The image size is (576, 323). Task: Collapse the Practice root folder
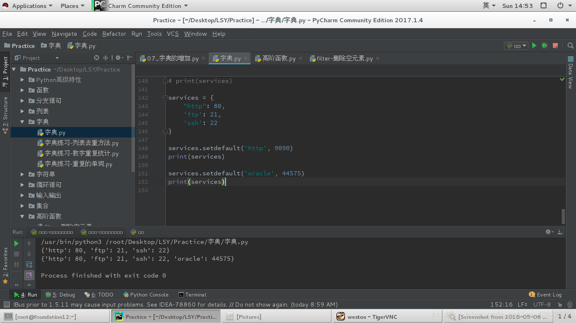tap(14, 69)
